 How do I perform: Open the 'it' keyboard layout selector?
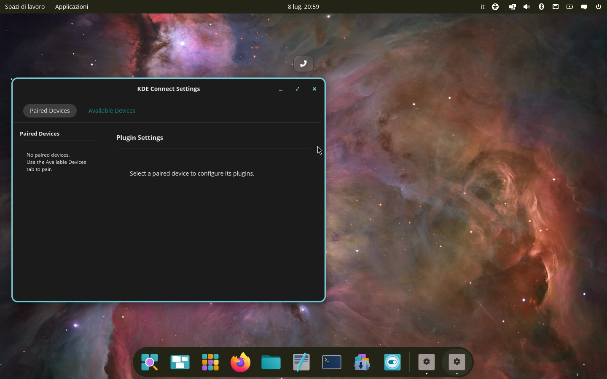pos(483,7)
